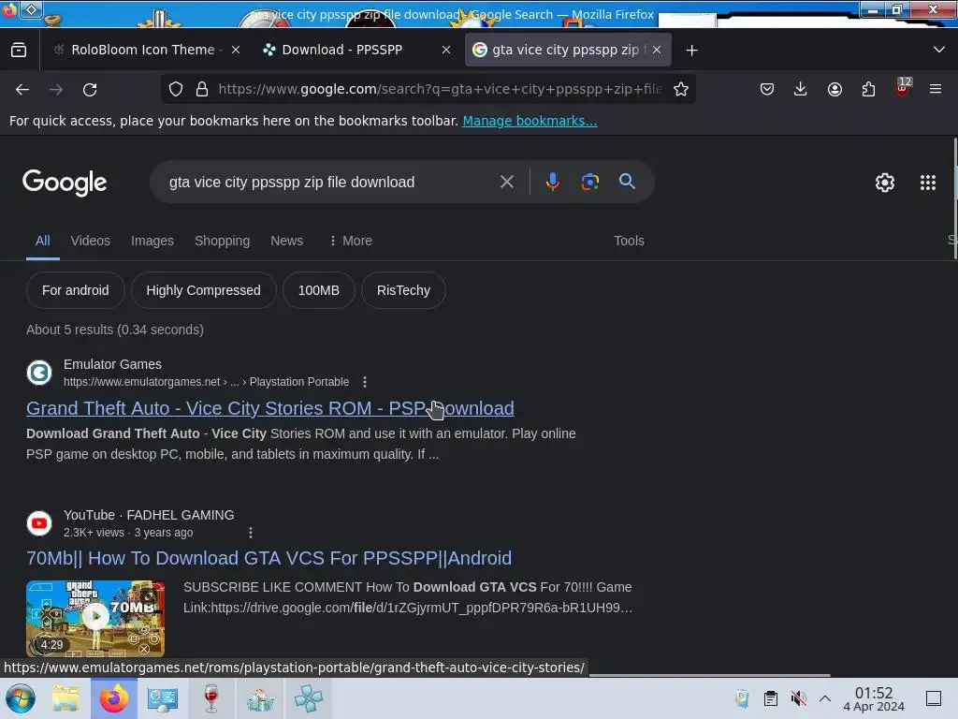The width and height of the screenshot is (958, 719).
Task: Open the Google apps grid
Action: [x=928, y=183]
